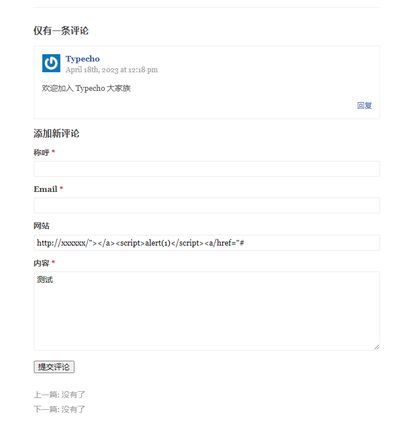
Task: Click the 添加新评论 heading
Action: (56, 134)
